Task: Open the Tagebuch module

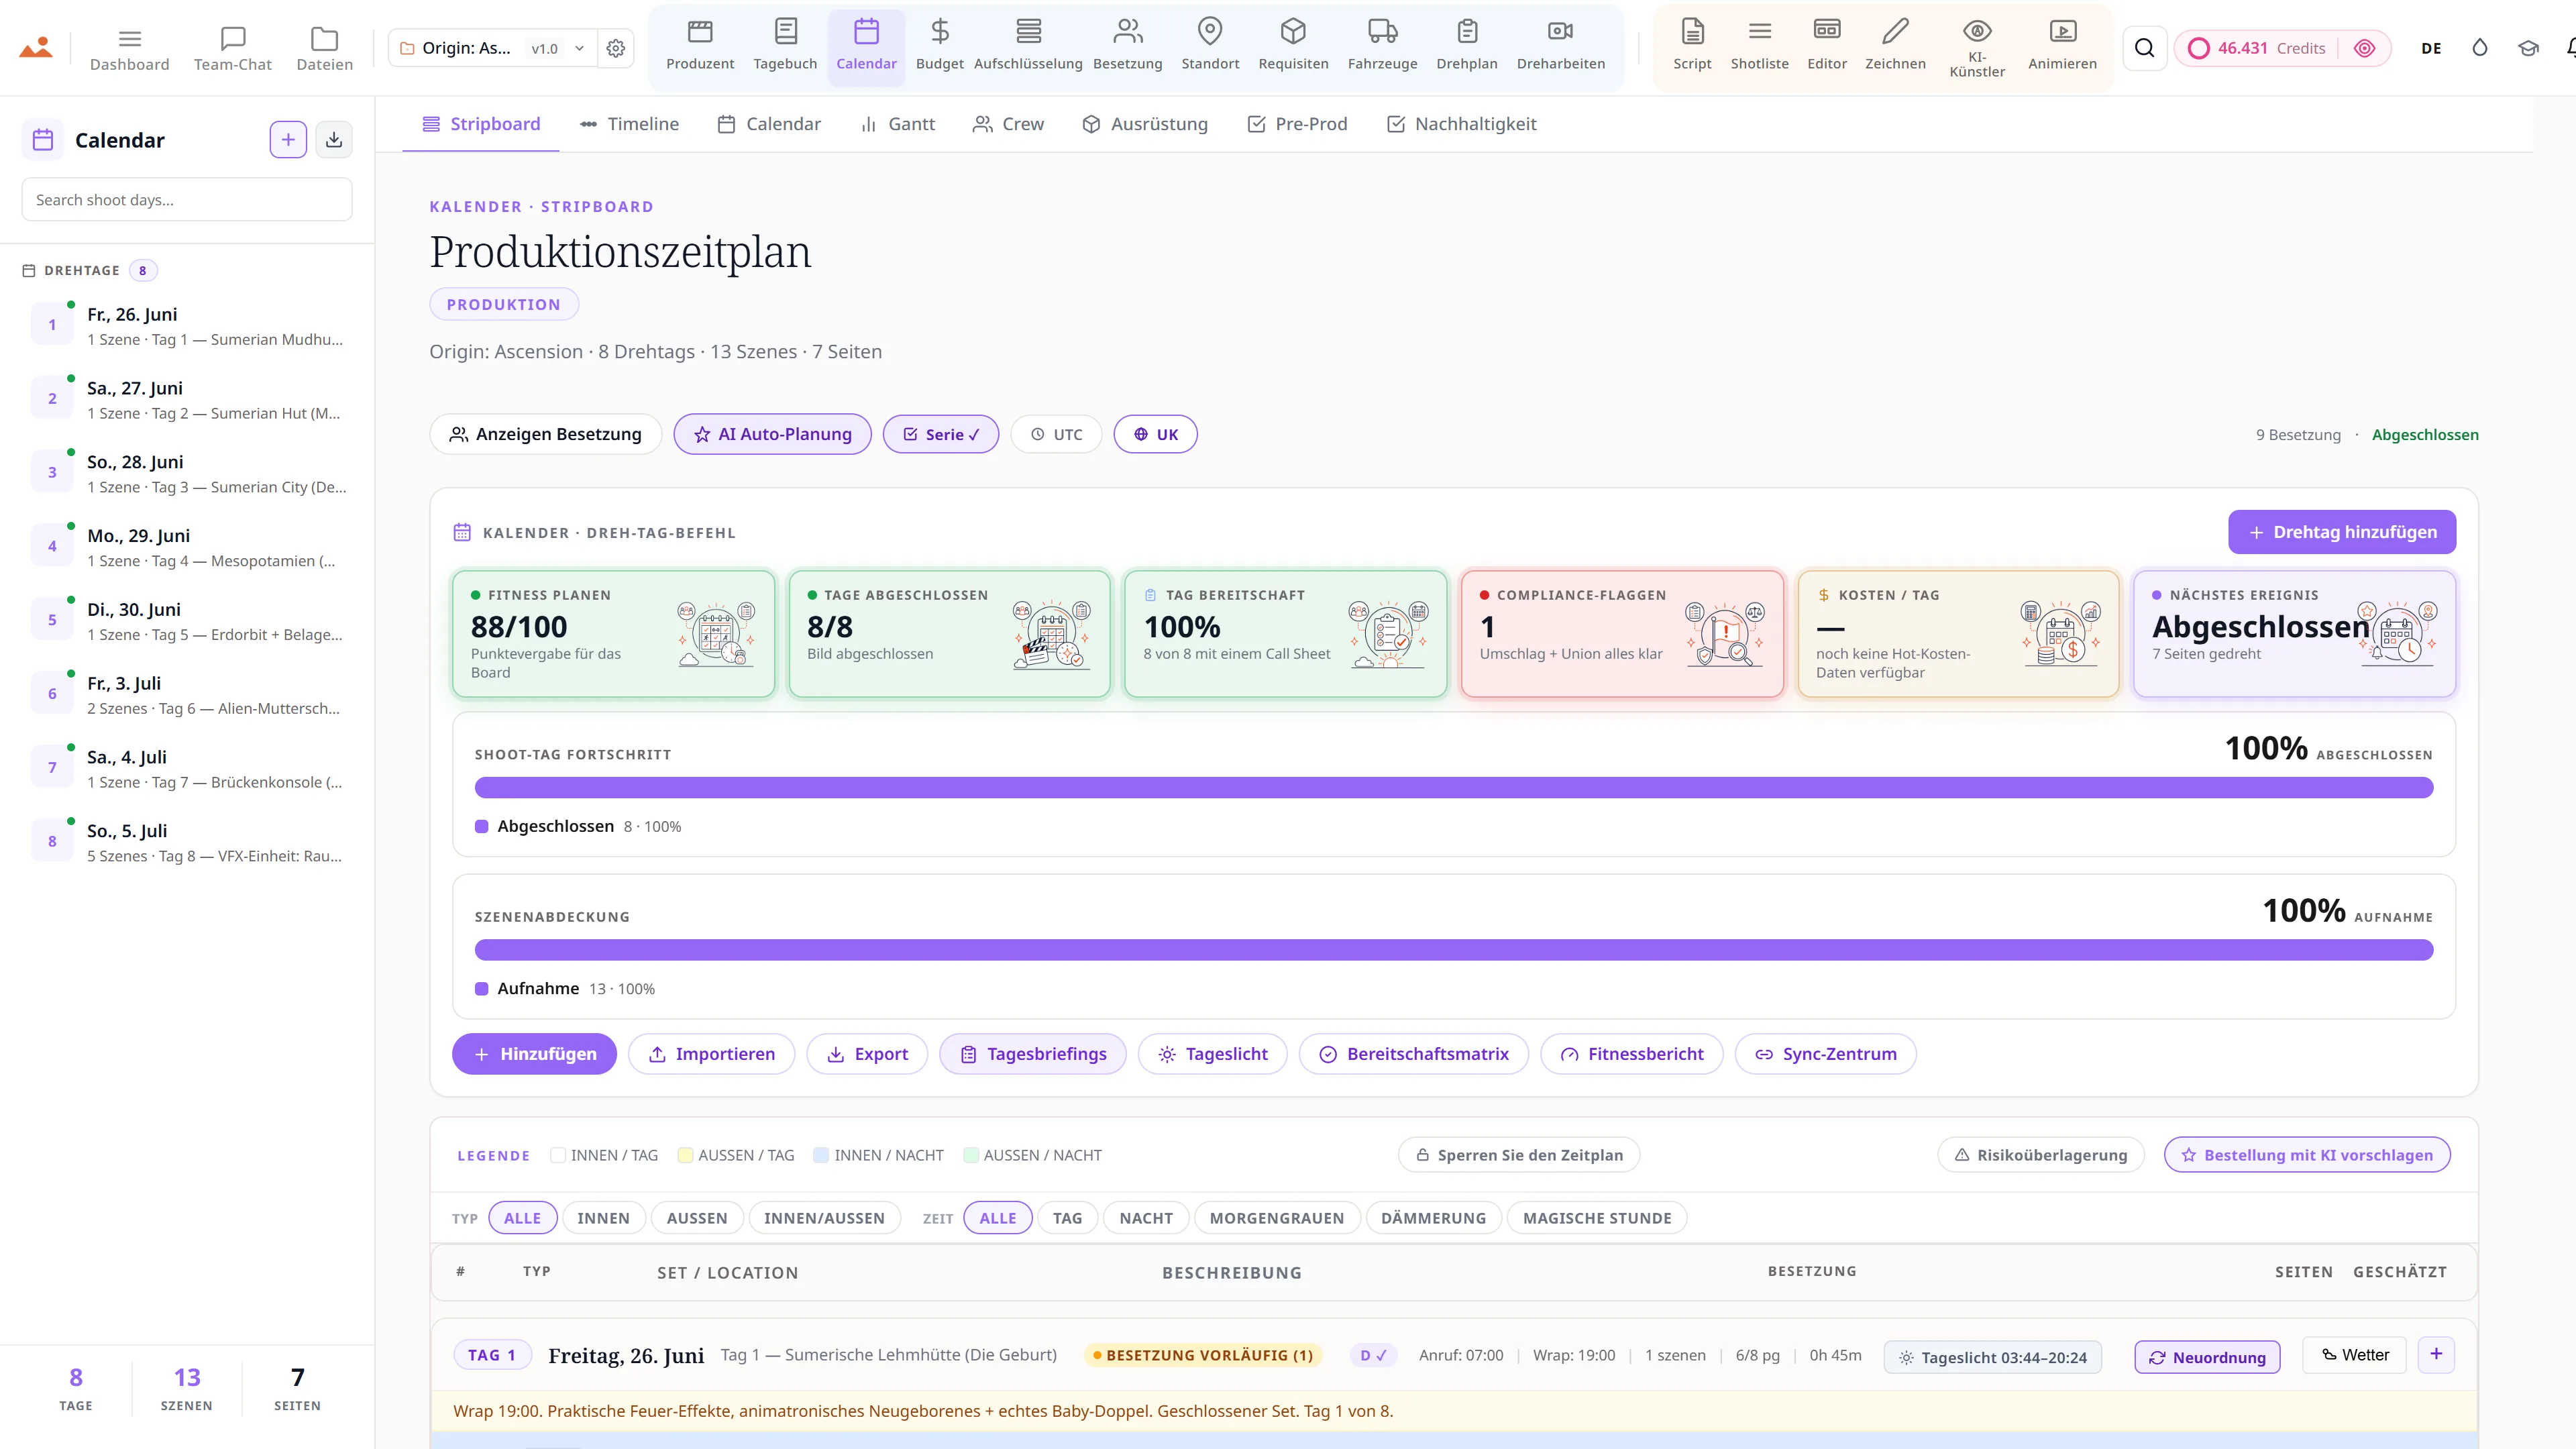Action: point(785,47)
